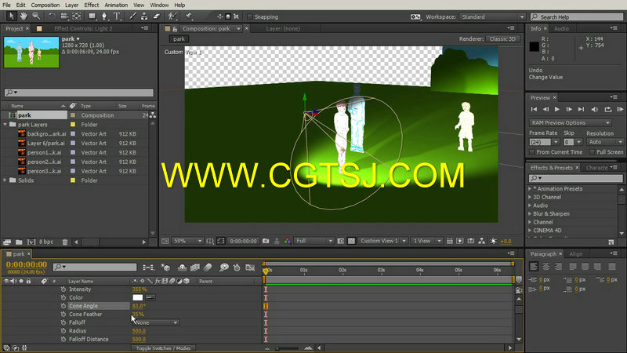Image resolution: width=627 pixels, height=353 pixels.
Task: Select the Puppet Pin tool
Action: point(189,16)
